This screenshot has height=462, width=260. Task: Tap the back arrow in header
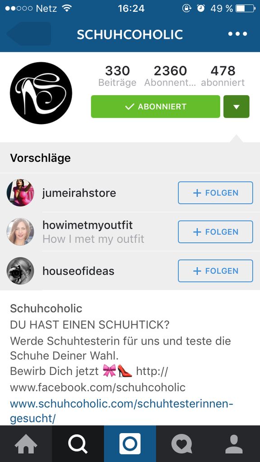coord(28,33)
